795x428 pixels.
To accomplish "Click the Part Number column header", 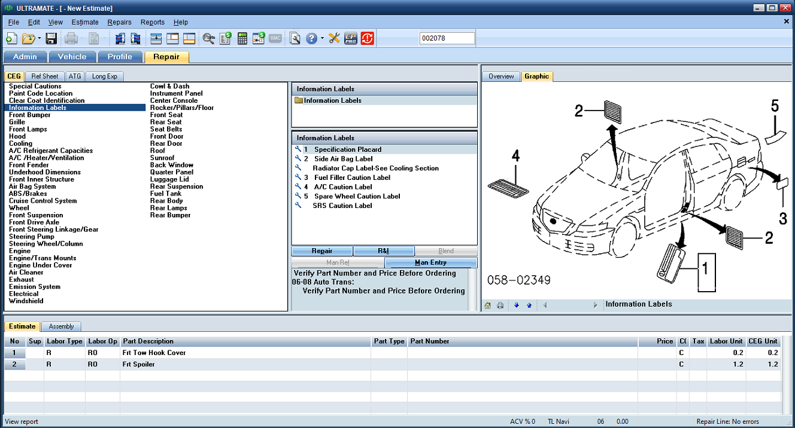I will pos(523,341).
